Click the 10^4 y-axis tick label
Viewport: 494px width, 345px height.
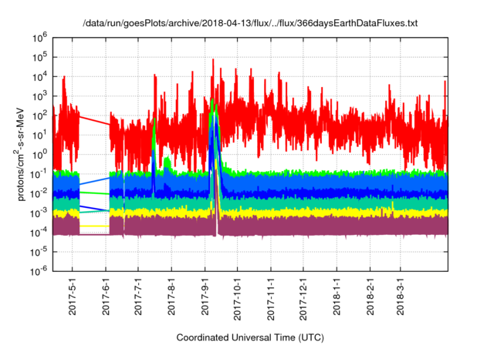point(39,77)
